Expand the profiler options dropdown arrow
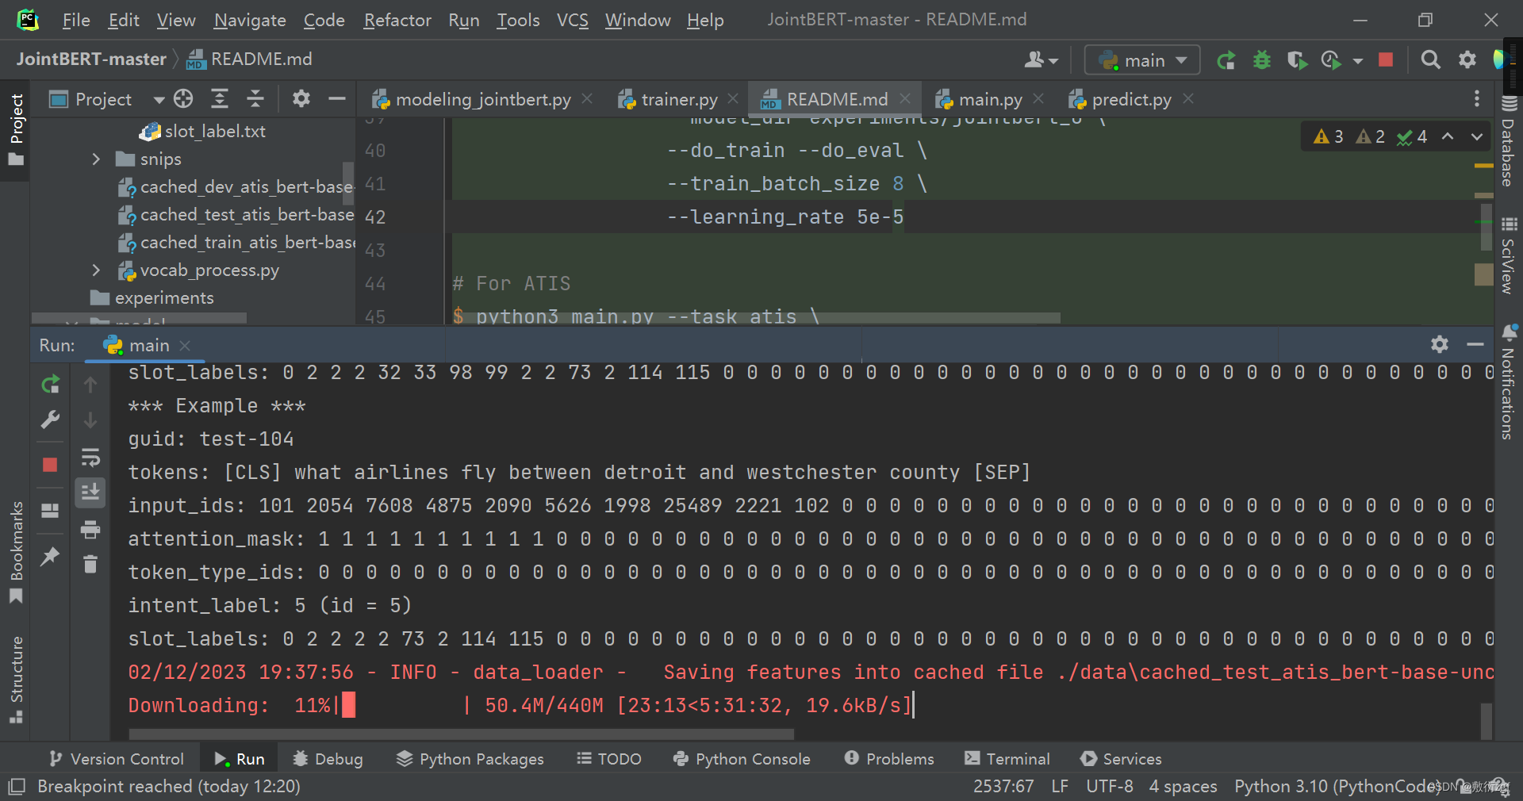Viewport: 1523px width, 801px height. point(1358,61)
